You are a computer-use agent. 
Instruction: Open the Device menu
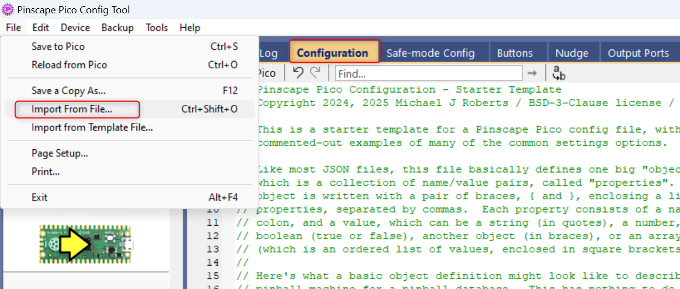pyautogui.click(x=75, y=28)
